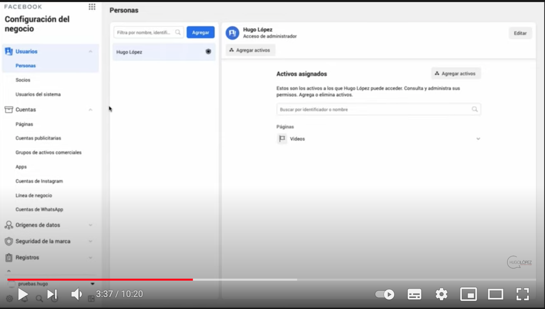Mute the video volume
The image size is (545, 309).
pos(76,294)
